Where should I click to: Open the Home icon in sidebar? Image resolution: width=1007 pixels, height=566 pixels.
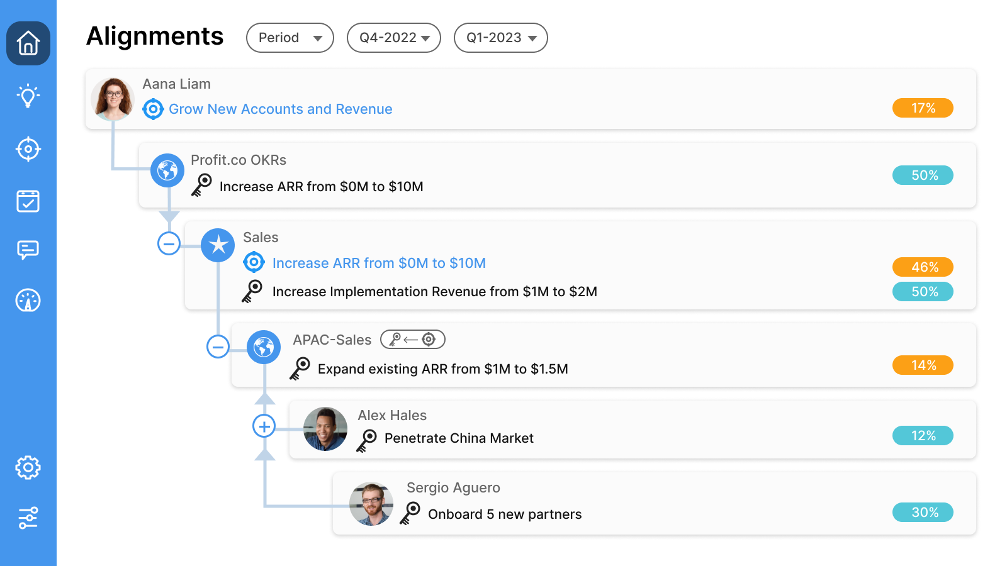[28, 43]
